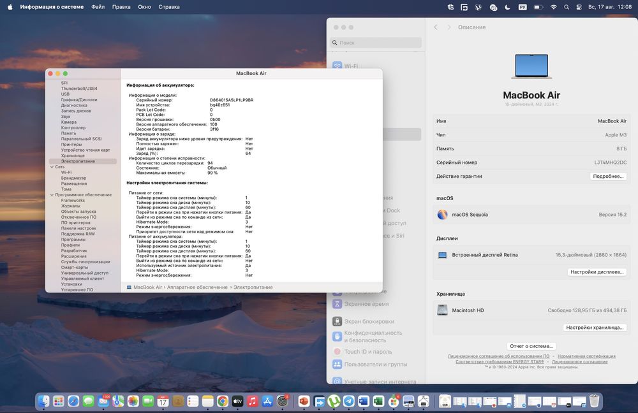Viewport: 638px width, 413px height.
Task: Open Launchpad in the Dock
Action: pos(59,402)
